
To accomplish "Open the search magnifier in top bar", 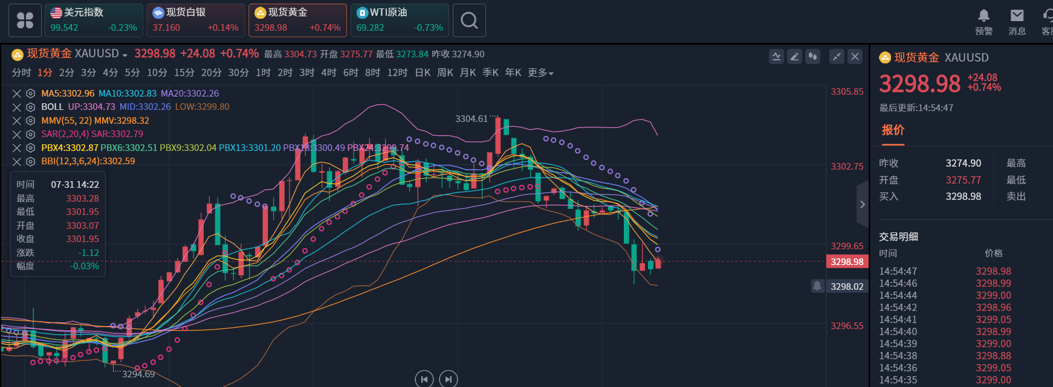I will tap(469, 21).
